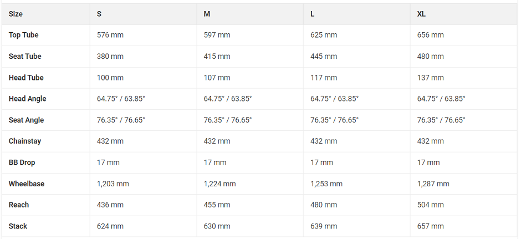Select the 1,287 mm wheelbase value
Screen dimensions: 521x239
click(x=433, y=184)
